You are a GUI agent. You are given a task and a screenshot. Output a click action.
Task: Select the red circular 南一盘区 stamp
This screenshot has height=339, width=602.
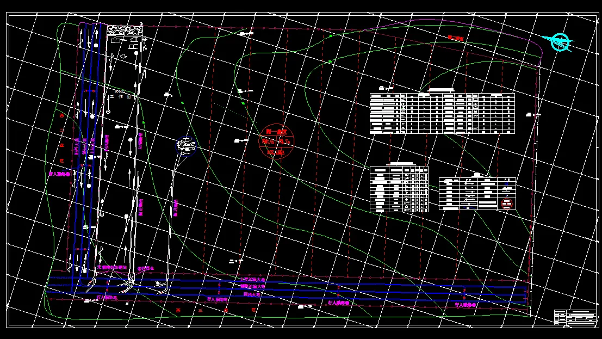pyautogui.click(x=276, y=141)
